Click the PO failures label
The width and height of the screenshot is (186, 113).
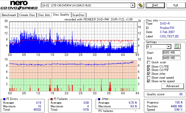click(106, 111)
